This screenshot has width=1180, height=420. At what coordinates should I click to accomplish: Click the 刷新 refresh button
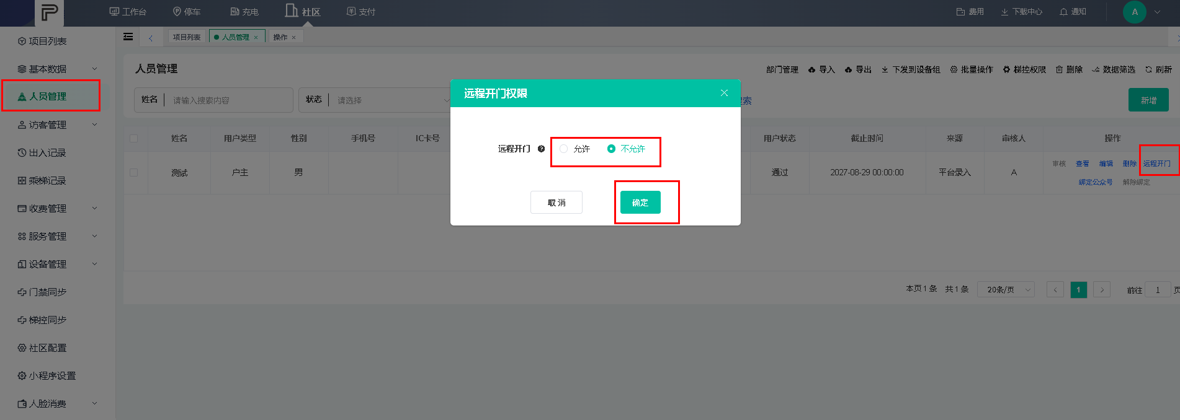1158,69
